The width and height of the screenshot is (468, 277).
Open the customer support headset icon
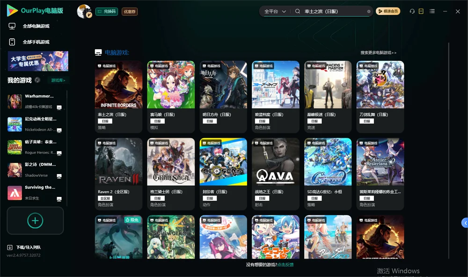(412, 11)
